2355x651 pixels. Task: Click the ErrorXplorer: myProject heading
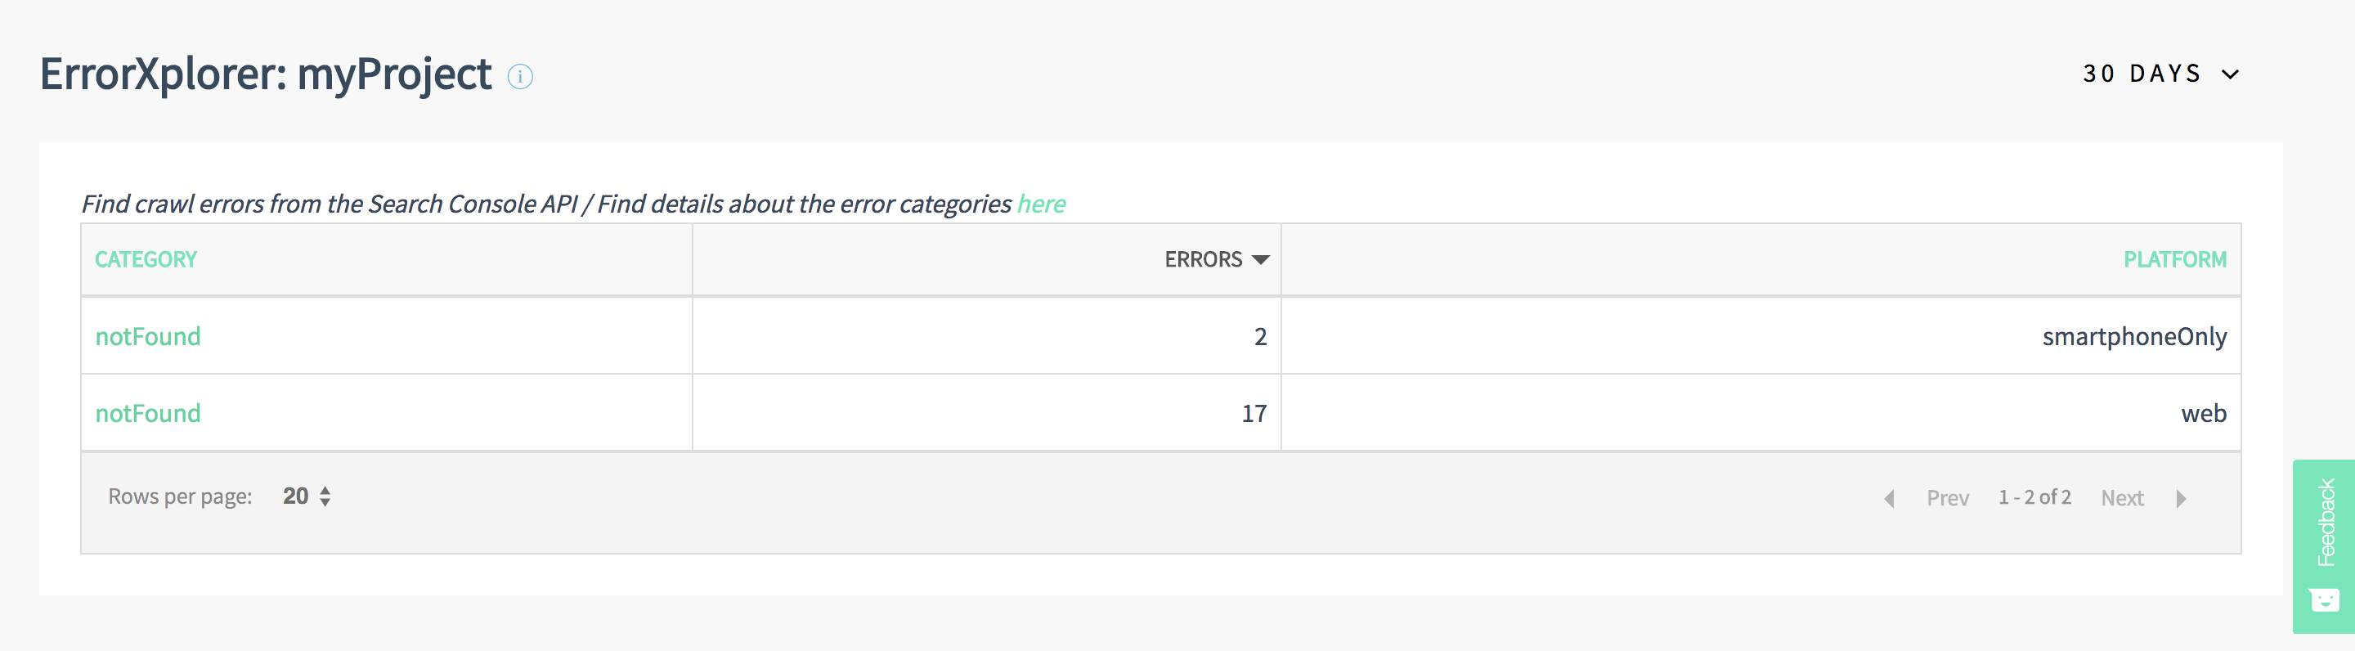coord(266,74)
